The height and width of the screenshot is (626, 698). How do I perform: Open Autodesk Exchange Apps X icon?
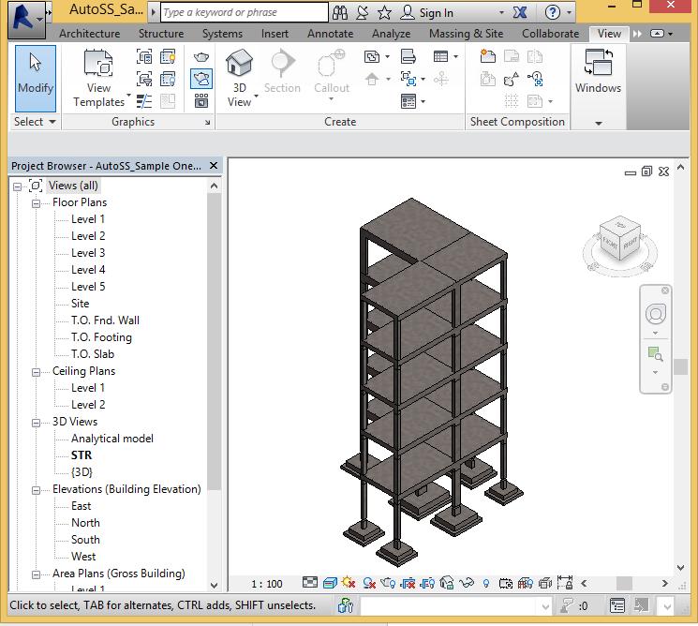click(520, 12)
